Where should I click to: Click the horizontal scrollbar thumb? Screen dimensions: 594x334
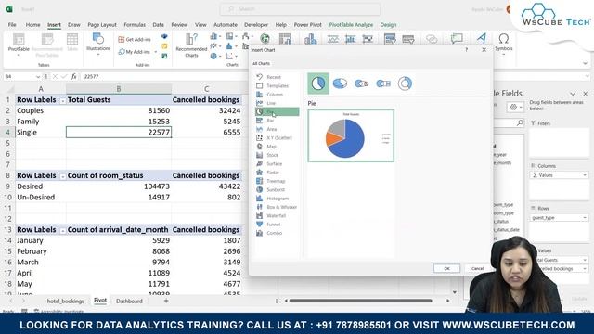(360, 301)
